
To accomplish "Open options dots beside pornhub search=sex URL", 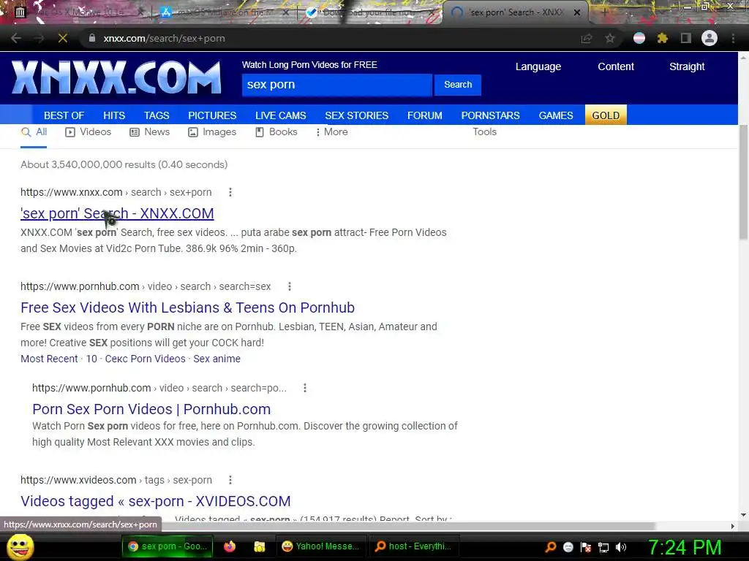I will click(x=290, y=286).
